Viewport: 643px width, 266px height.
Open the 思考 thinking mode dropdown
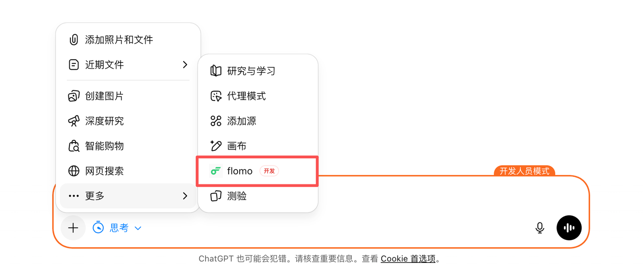point(117,227)
